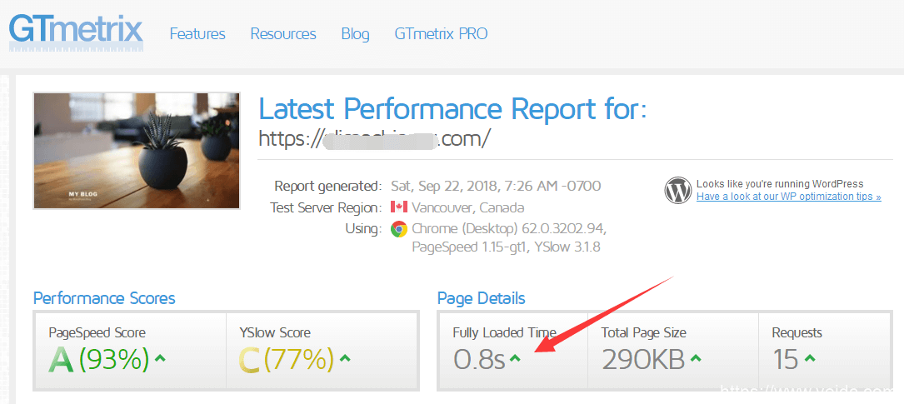The image size is (904, 404).
Task: Click the green arrow beside YSlow score
Action: coord(346,359)
